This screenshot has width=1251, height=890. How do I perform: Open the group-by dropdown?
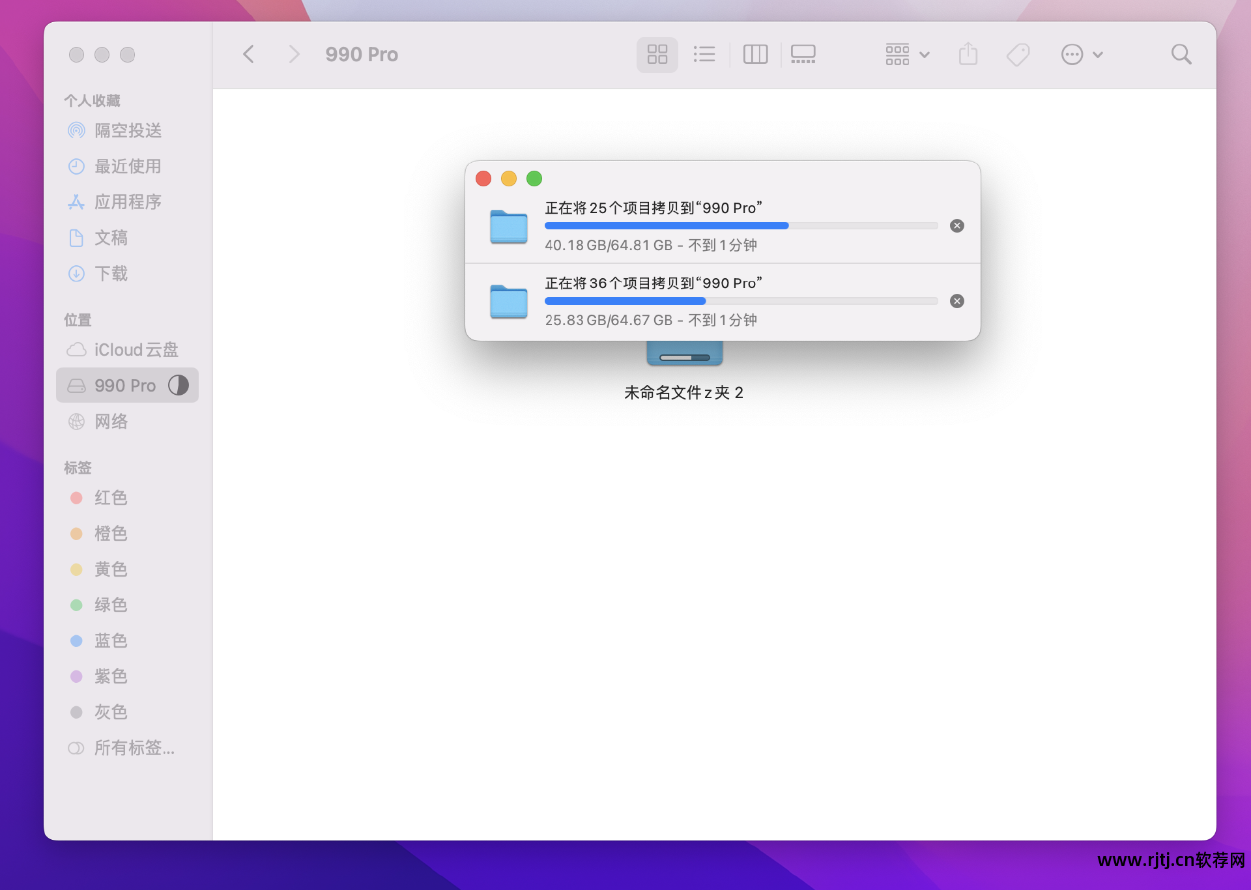point(907,54)
